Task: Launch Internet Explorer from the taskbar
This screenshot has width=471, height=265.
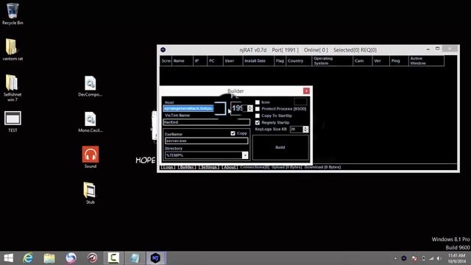Action: (28, 258)
